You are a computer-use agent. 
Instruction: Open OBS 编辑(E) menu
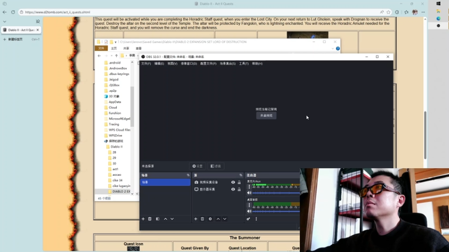pyautogui.click(x=159, y=63)
